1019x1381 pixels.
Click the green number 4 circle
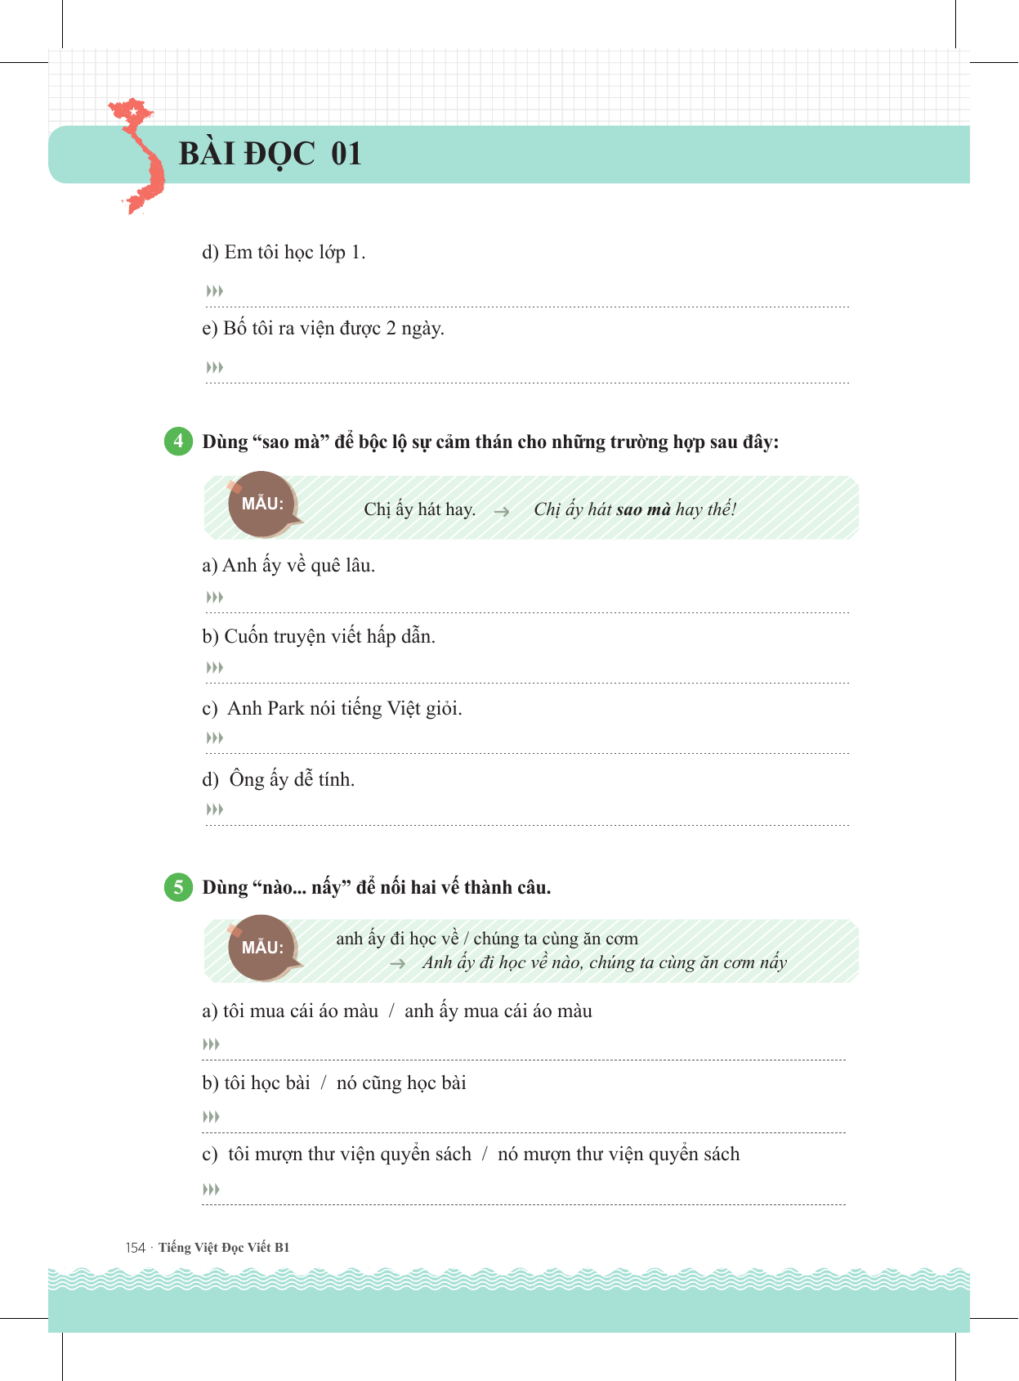pyautogui.click(x=178, y=442)
